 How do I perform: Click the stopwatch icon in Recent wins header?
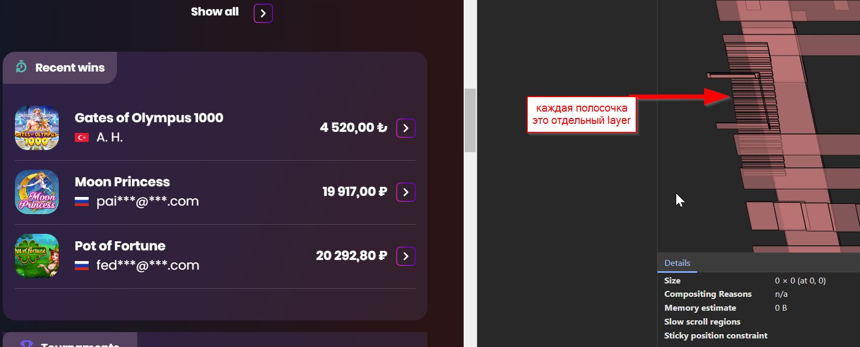[20, 67]
